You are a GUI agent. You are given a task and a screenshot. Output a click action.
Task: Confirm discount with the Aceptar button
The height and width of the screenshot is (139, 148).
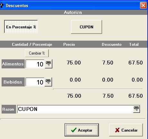tap(82, 130)
